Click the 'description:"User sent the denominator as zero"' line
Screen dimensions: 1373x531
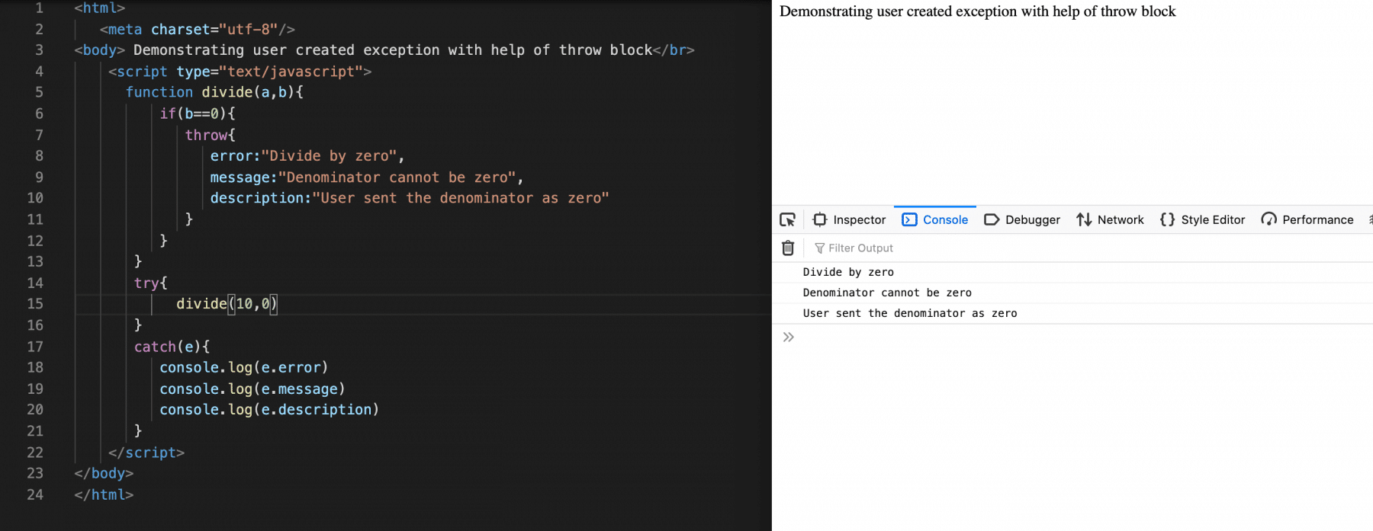point(410,198)
